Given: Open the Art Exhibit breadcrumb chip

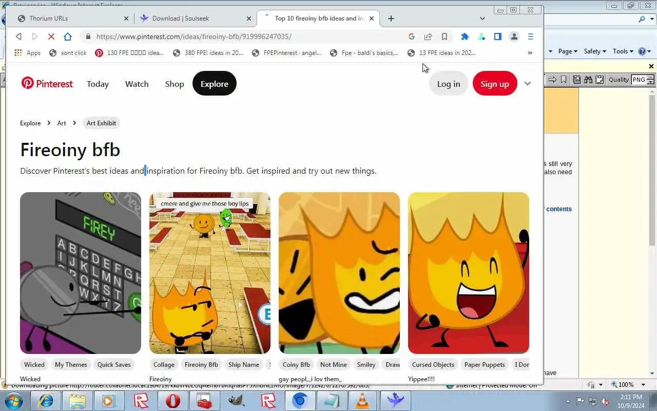Looking at the screenshot, I should [x=102, y=123].
